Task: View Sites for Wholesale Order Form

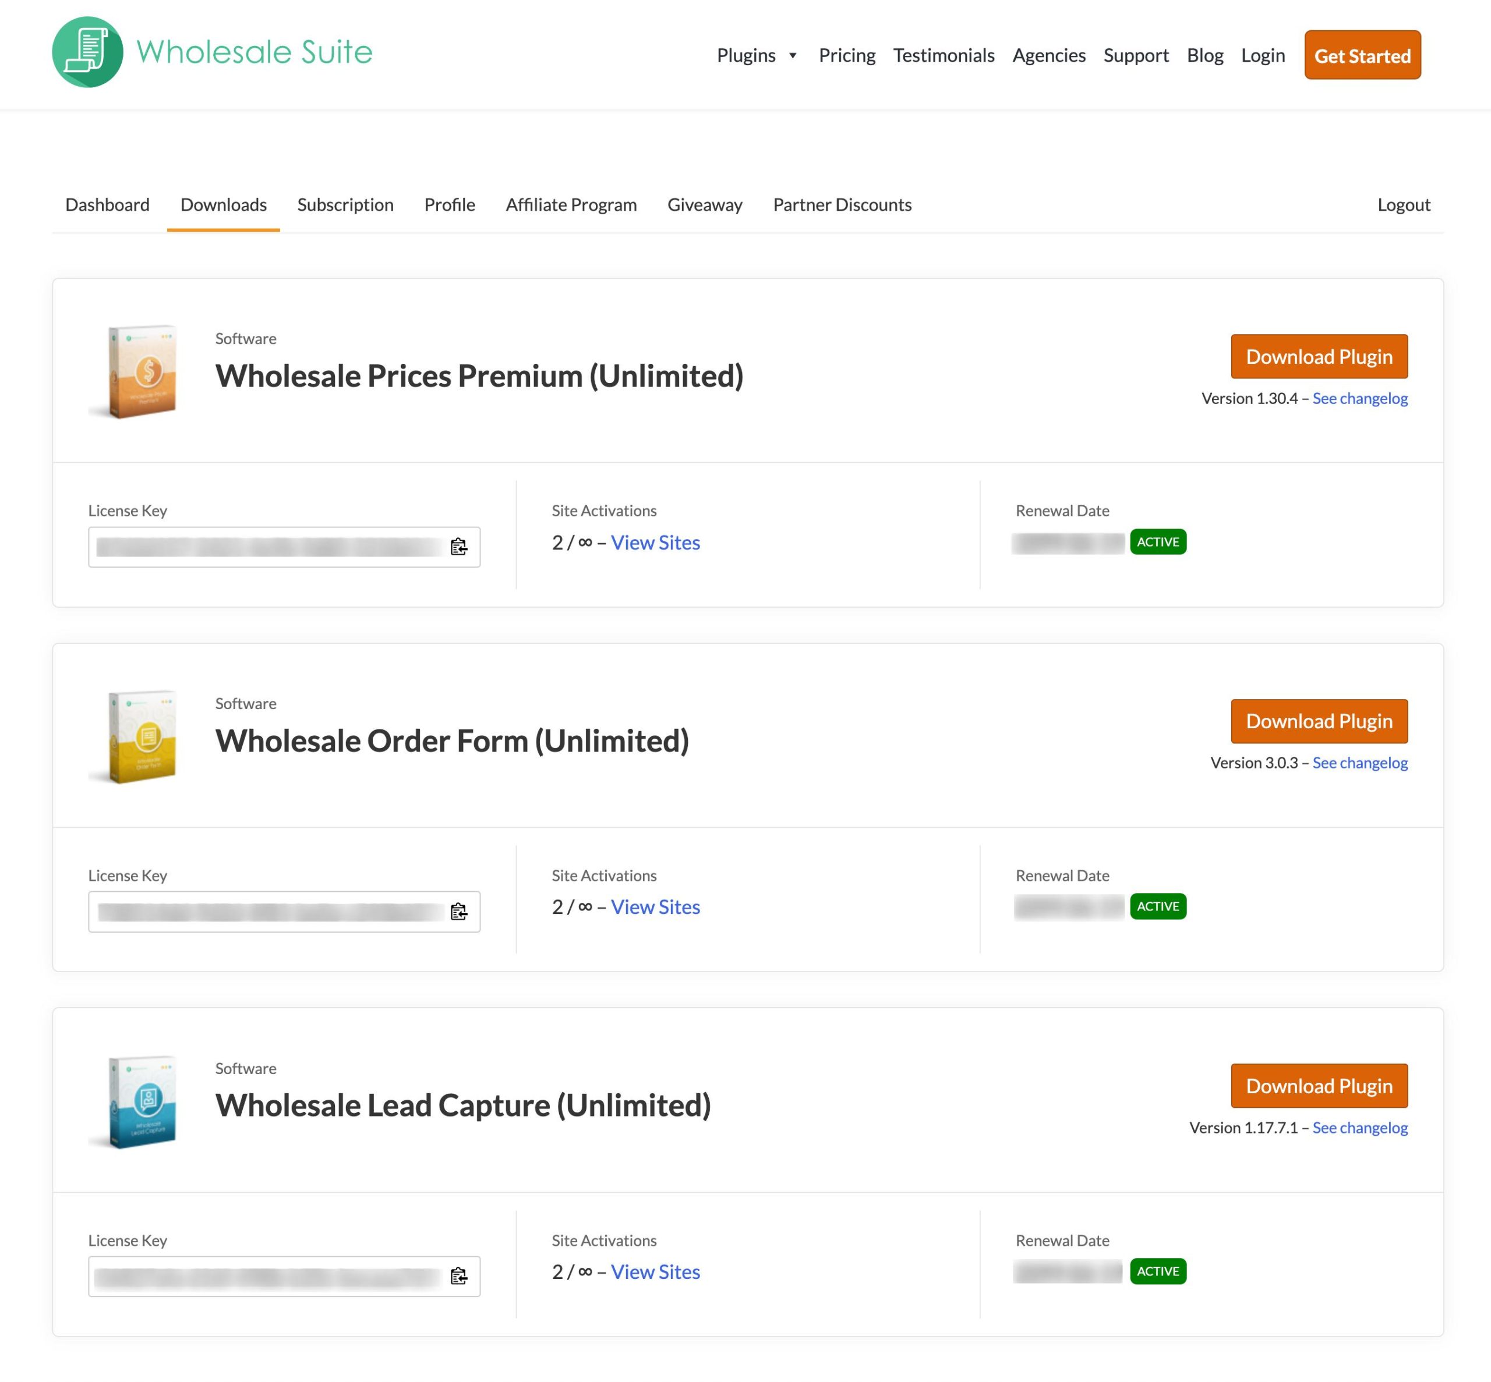Action: point(655,907)
